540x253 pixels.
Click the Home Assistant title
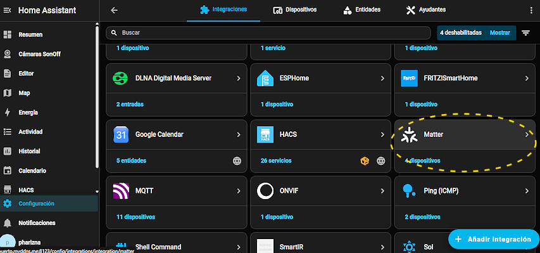pyautogui.click(x=47, y=10)
